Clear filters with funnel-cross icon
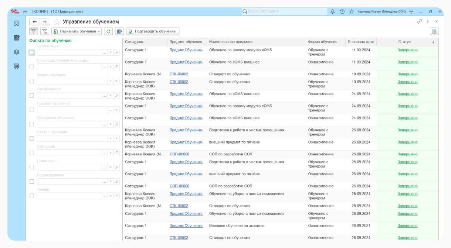 pyautogui.click(x=44, y=31)
